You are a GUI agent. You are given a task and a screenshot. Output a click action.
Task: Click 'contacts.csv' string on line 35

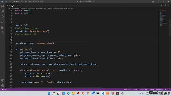click(41, 70)
